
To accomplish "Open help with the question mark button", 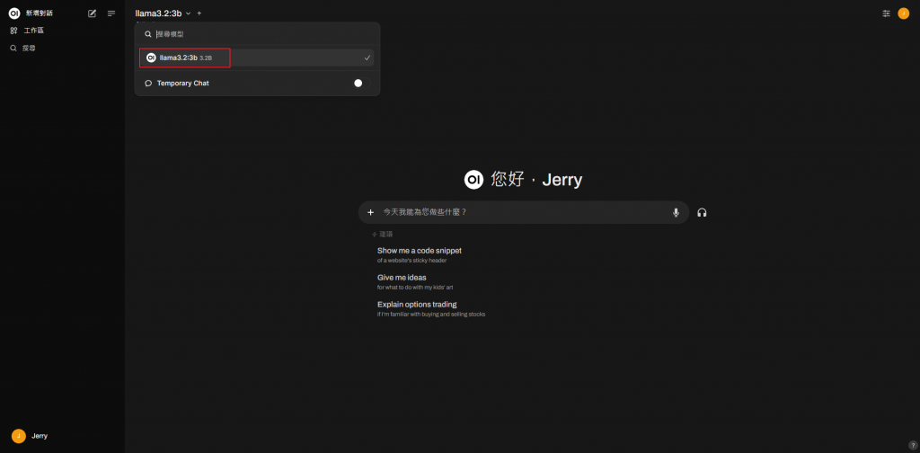I will pyautogui.click(x=913, y=445).
